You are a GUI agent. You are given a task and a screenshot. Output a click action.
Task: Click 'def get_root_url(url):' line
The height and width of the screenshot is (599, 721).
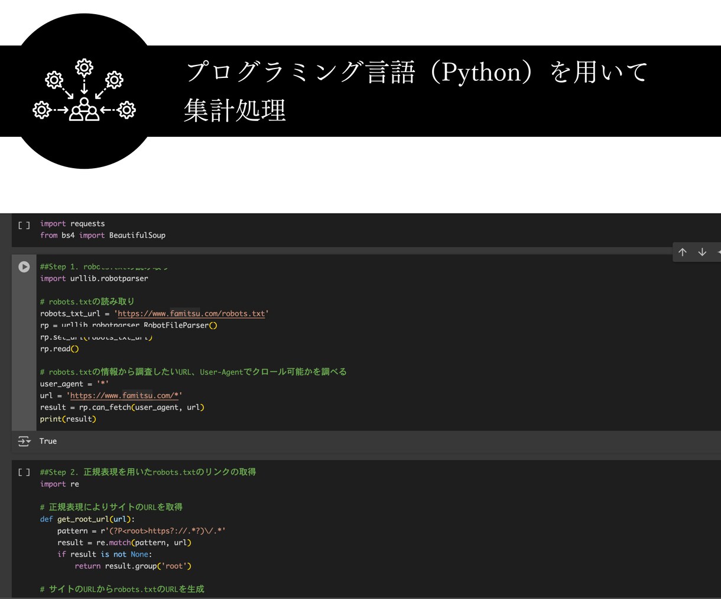[x=87, y=519]
